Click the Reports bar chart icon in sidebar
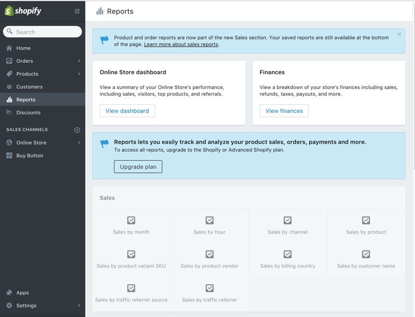Viewport: 415px width, 317px height. click(x=9, y=99)
